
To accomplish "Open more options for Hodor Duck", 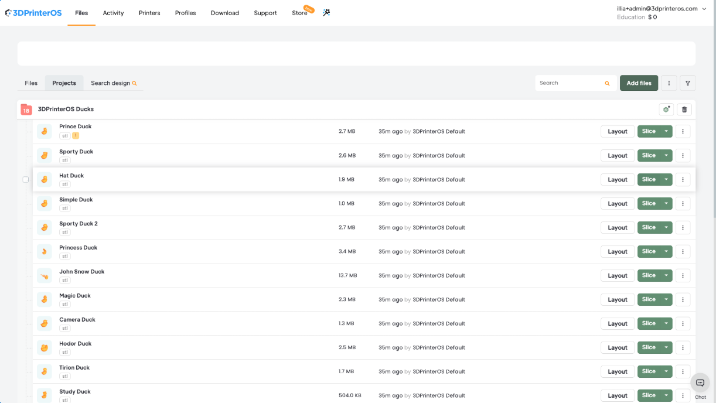I will 683,347.
